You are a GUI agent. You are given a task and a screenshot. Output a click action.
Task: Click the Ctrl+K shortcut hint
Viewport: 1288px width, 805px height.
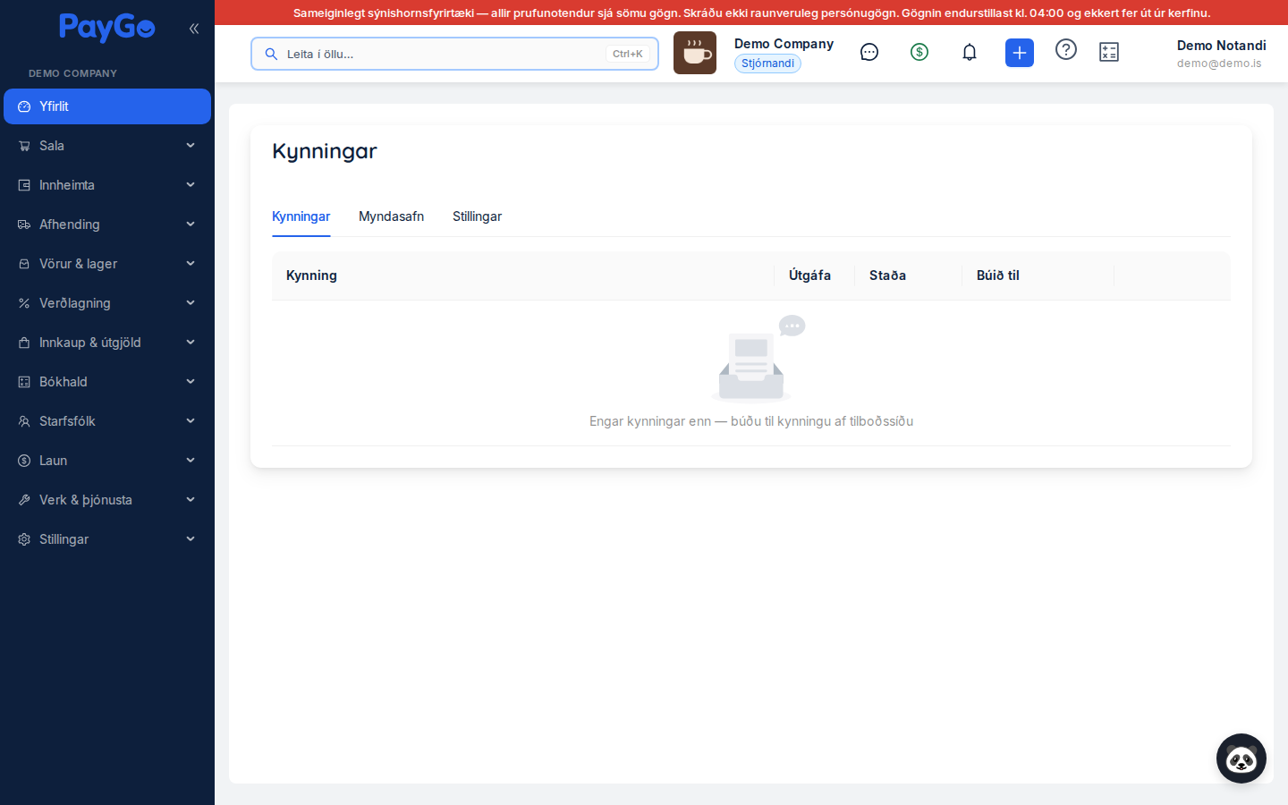(628, 54)
